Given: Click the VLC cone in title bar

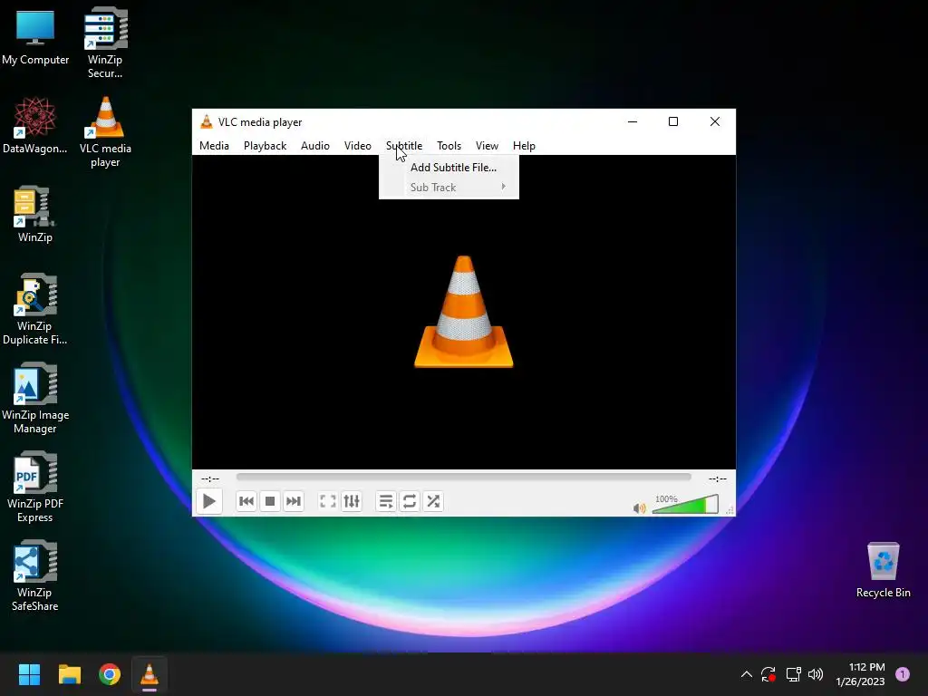Looking at the screenshot, I should 206,122.
